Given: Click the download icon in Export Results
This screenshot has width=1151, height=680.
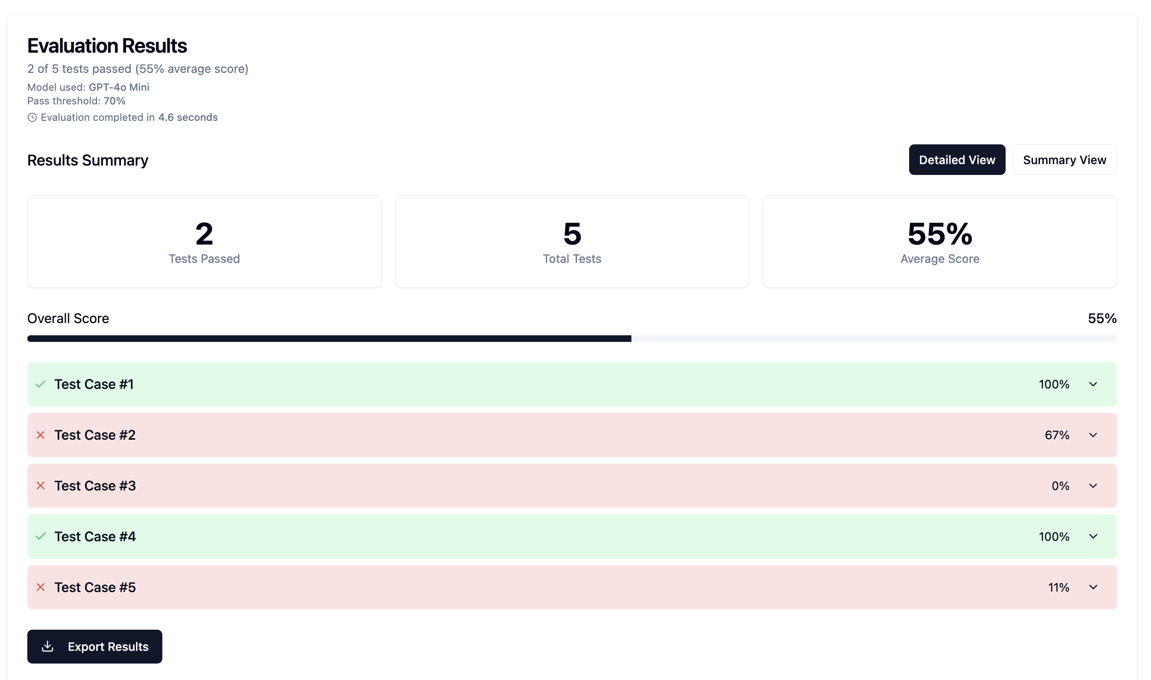Looking at the screenshot, I should coord(48,647).
